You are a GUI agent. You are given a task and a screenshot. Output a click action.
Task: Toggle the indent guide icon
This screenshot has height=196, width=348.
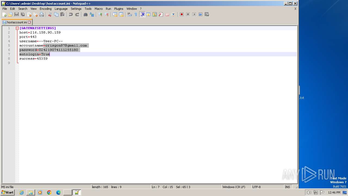[x=142, y=14]
